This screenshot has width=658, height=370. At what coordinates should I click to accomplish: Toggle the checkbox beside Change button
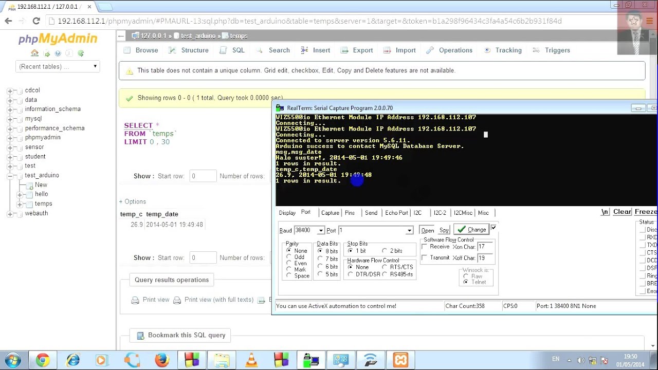tap(493, 228)
